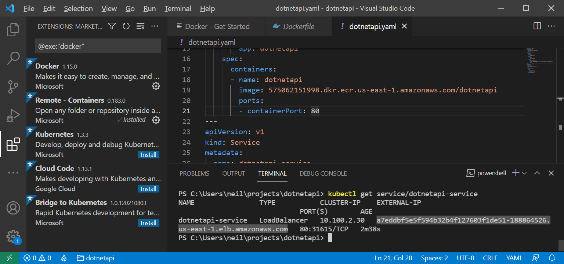Screen dimensions: 564x264
Task: Refresh the extensions list
Action: (126, 26)
